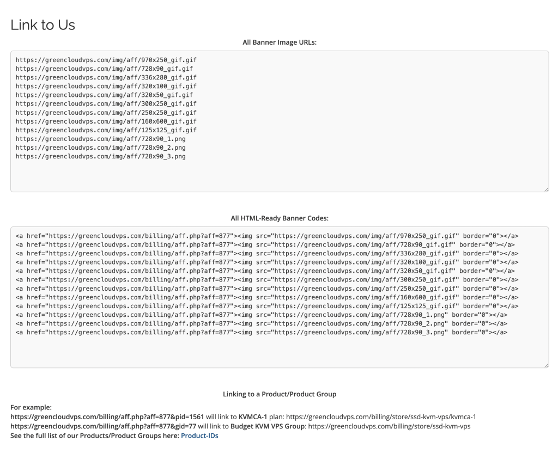Click the 336x280_gif.gif image URL line
Screen dimensions: 558x460
106,77
